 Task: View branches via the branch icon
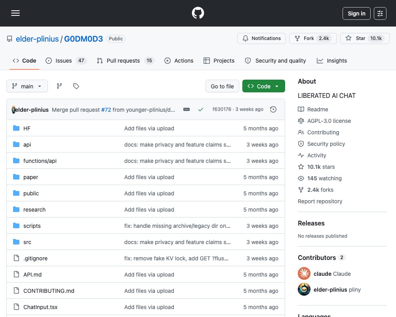(x=59, y=86)
